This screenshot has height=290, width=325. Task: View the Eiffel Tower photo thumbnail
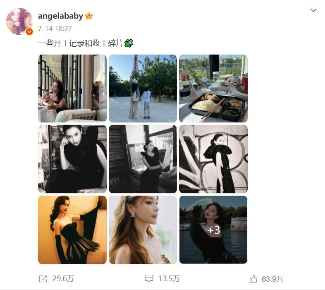(x=143, y=89)
